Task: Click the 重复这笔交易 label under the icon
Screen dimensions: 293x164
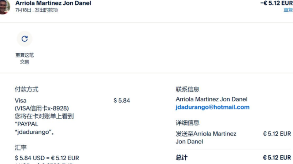Action: pyautogui.click(x=25, y=59)
